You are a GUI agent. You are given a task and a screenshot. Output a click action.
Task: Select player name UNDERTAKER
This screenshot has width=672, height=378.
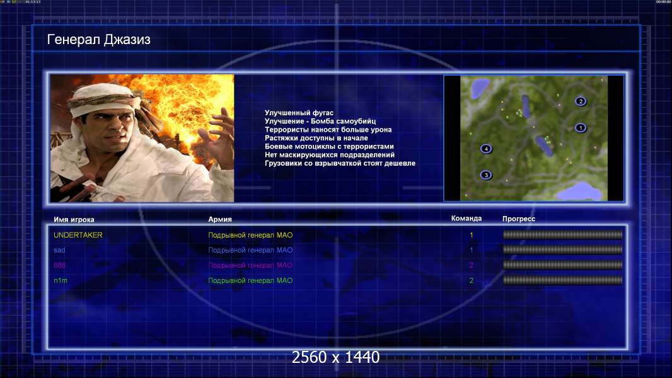(x=78, y=235)
